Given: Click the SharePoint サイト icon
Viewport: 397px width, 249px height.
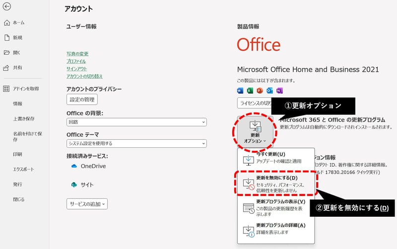Looking at the screenshot, I should click(x=74, y=185).
